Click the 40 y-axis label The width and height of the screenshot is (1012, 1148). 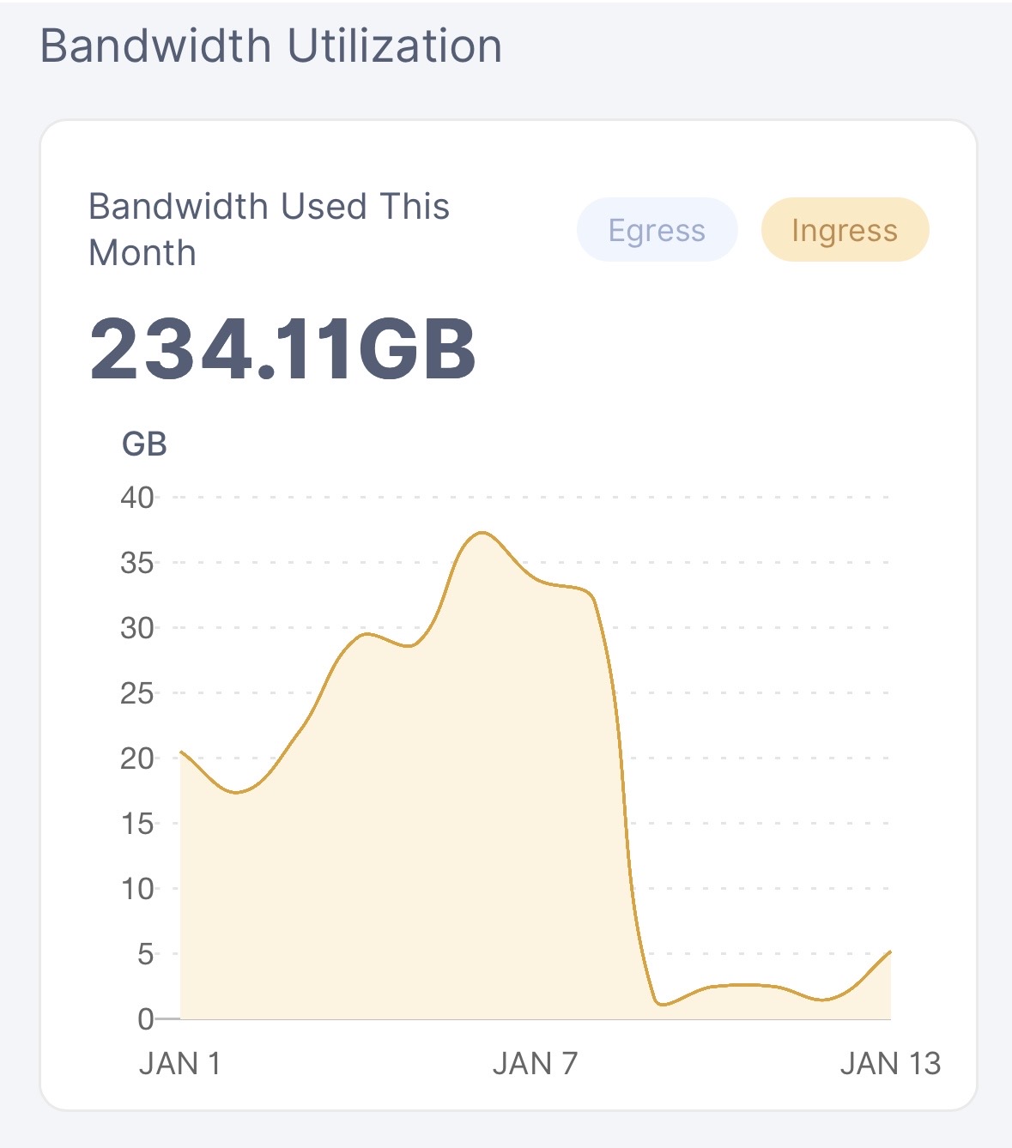tap(137, 498)
